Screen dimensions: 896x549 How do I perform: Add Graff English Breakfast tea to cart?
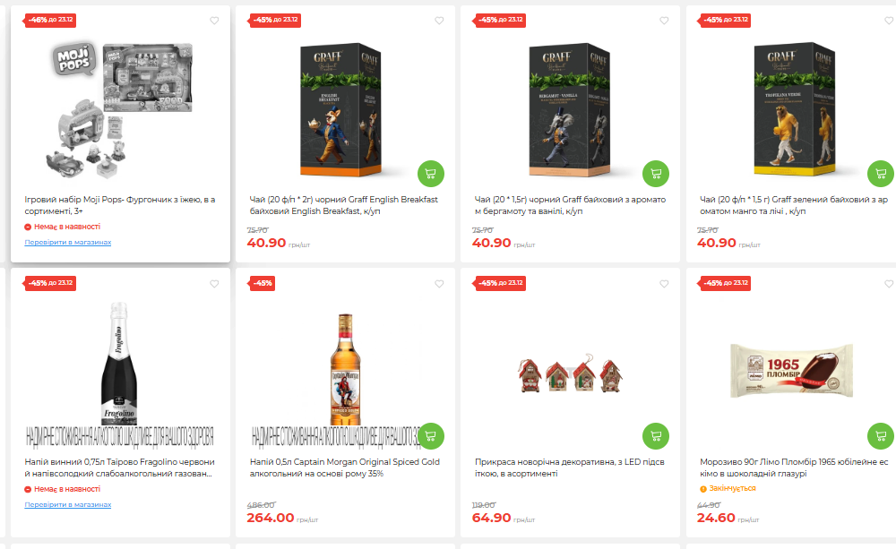[x=431, y=174]
